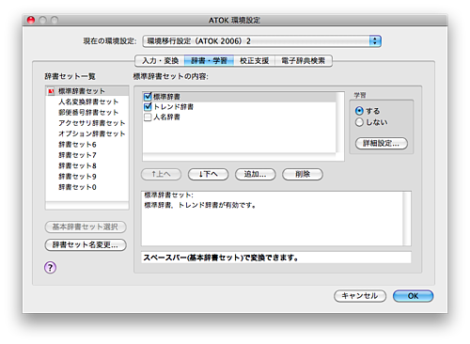Toggle the 標準辞書 checkbox
Viewport: 470px width, 344px height.
(x=148, y=97)
